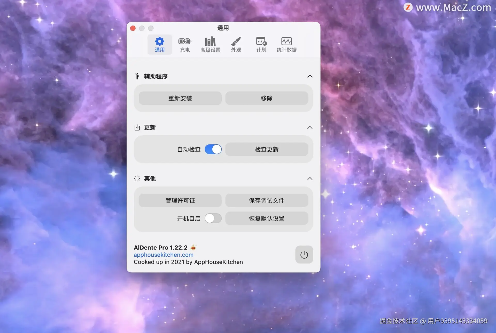Click 恢复默认设置 button
This screenshot has height=333, width=496.
[x=267, y=218]
